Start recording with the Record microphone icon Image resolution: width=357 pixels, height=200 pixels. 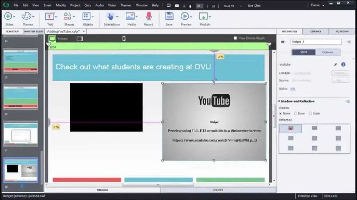tap(149, 16)
